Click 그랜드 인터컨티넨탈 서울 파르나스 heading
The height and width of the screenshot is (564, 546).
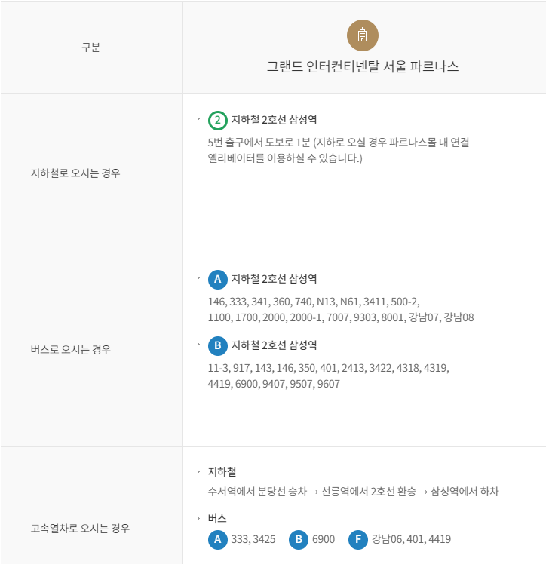[363, 66]
